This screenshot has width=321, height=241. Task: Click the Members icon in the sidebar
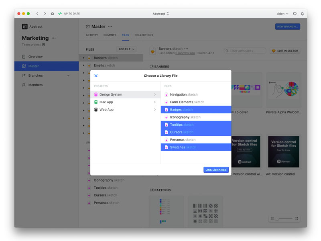[x=24, y=85]
